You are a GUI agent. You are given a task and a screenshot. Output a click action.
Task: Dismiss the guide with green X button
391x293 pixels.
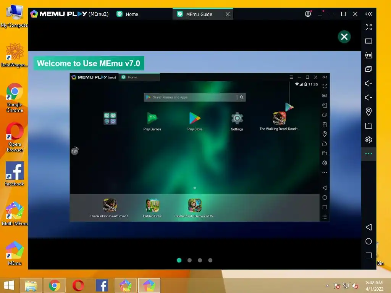click(x=344, y=37)
